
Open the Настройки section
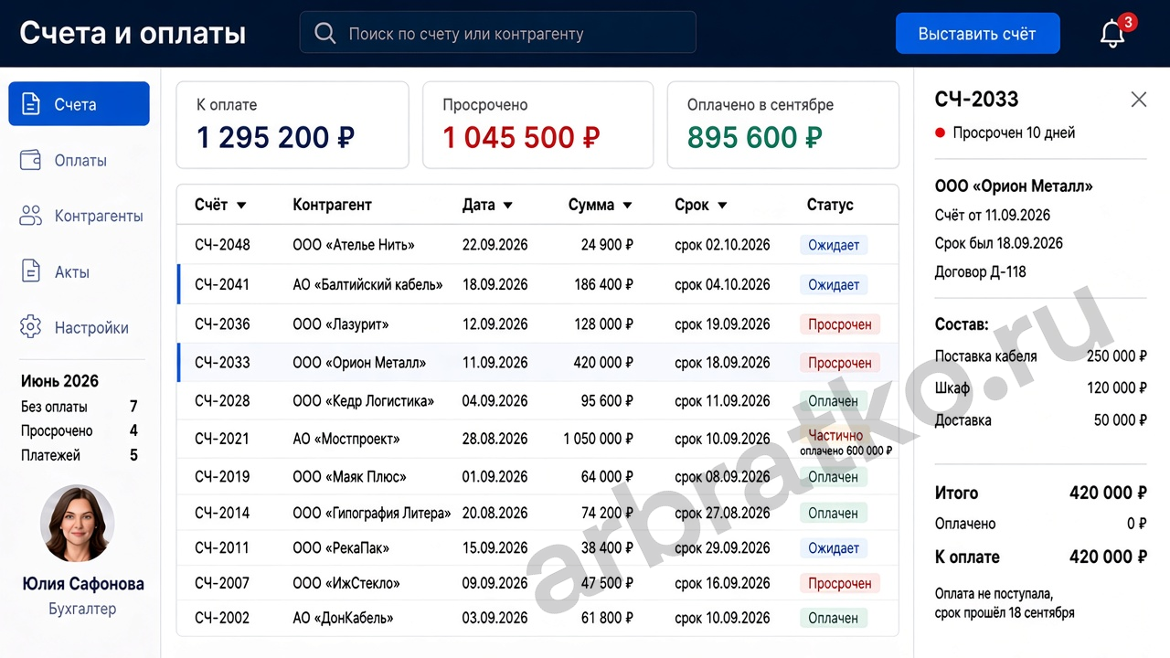click(91, 327)
